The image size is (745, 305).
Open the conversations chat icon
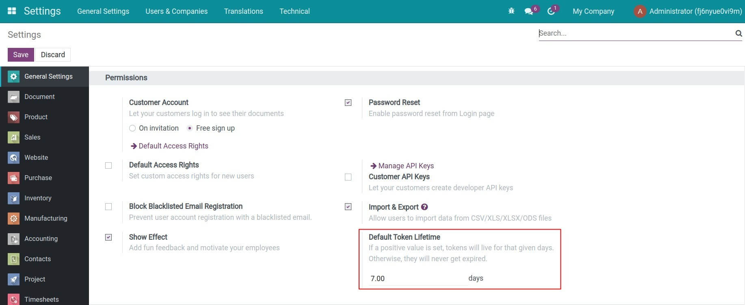click(528, 11)
